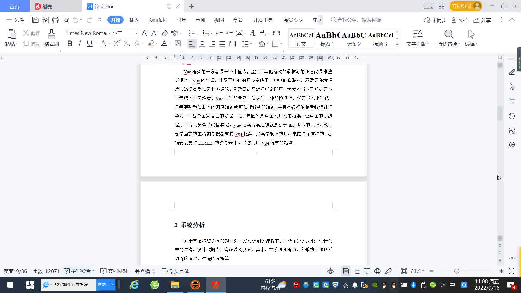Click the increase indent icon

coord(229,33)
